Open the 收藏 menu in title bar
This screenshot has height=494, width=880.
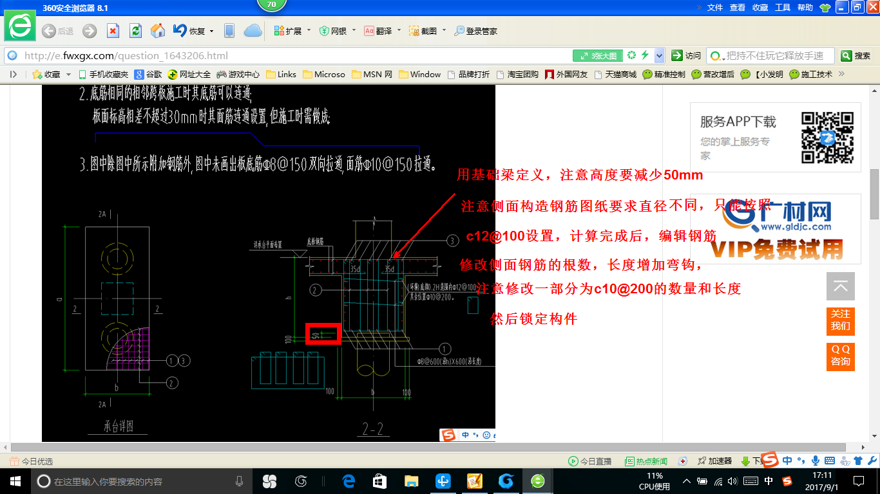[x=760, y=8]
